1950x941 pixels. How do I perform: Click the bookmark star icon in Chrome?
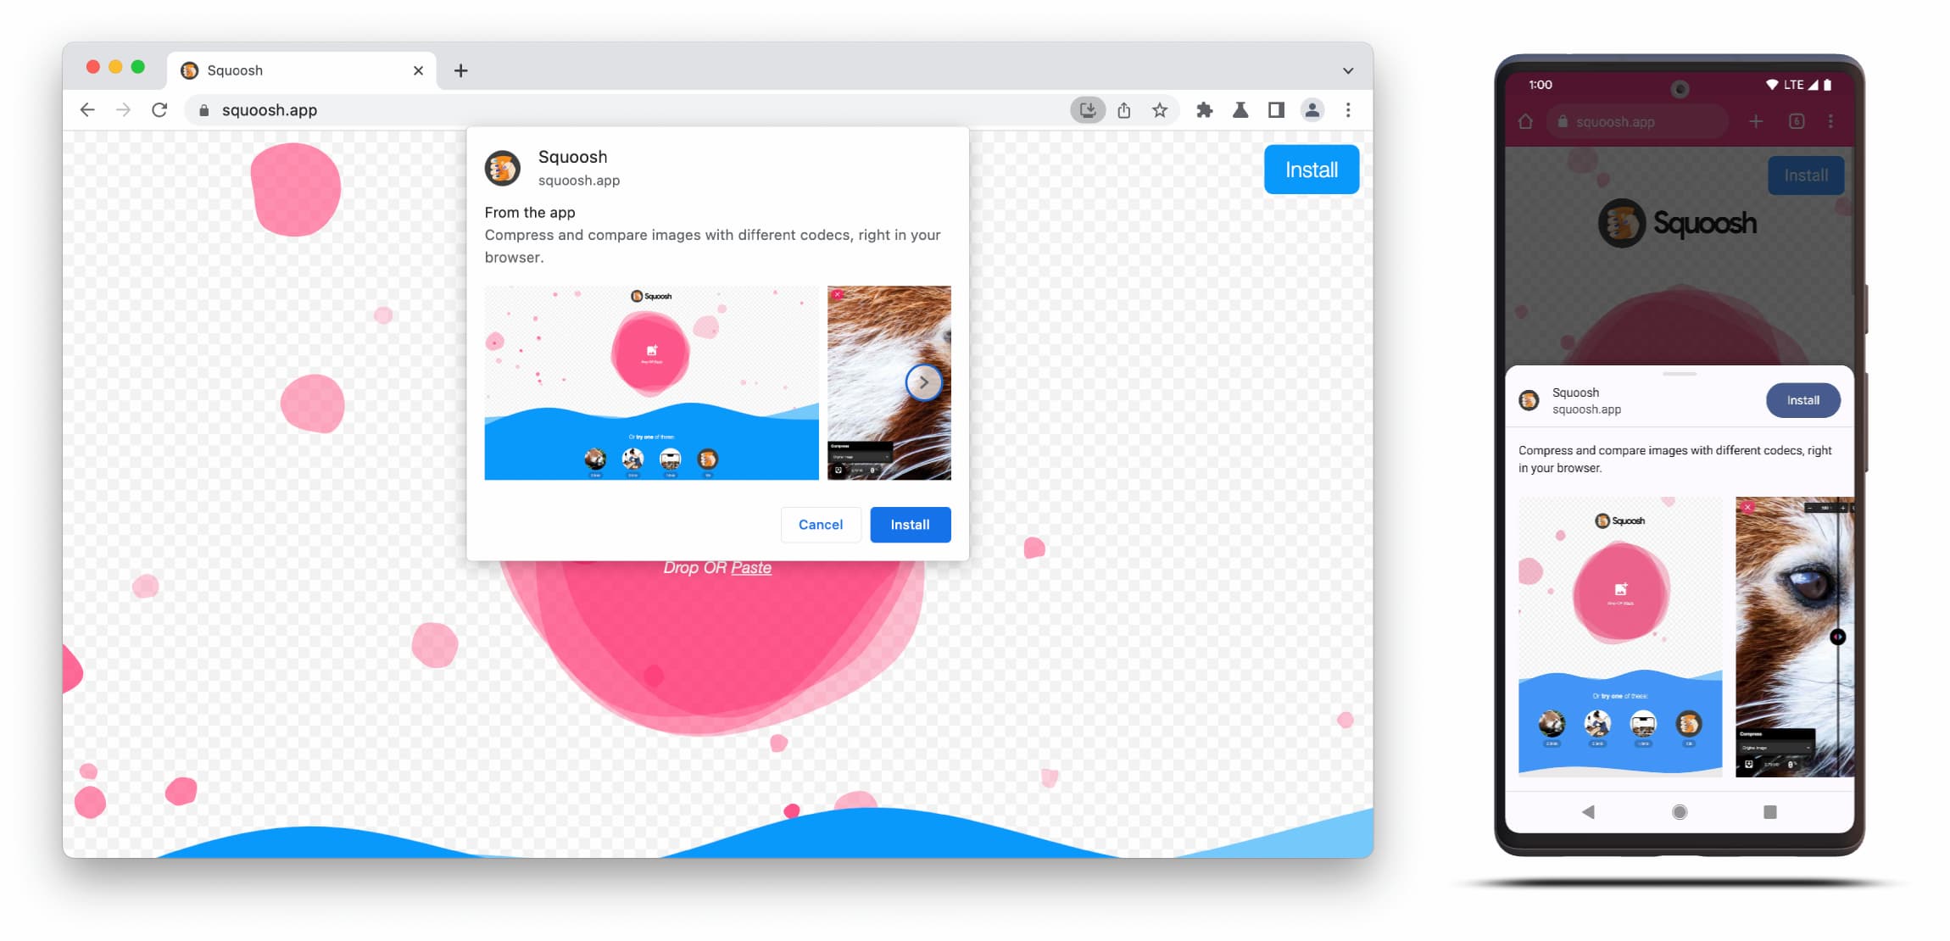pos(1156,109)
